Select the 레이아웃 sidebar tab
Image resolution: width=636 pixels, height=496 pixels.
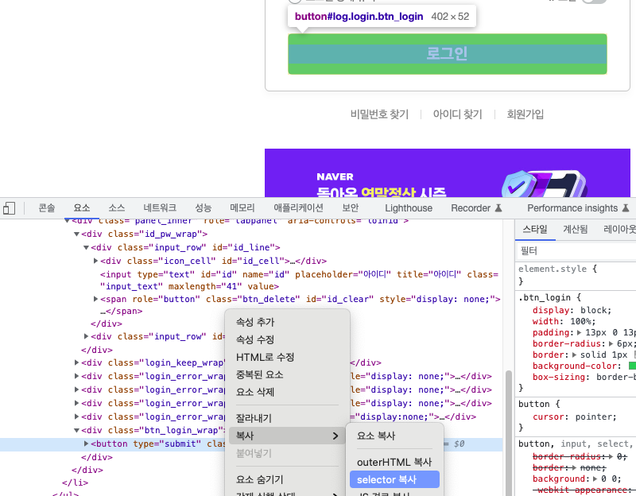619,230
